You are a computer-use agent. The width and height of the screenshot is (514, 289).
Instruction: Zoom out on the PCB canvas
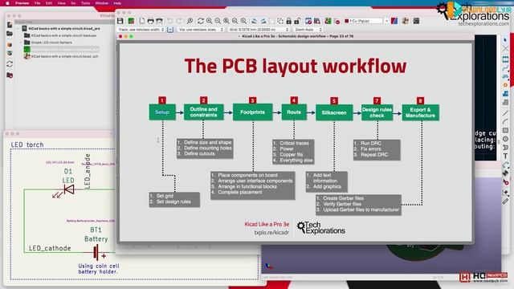click(x=218, y=21)
